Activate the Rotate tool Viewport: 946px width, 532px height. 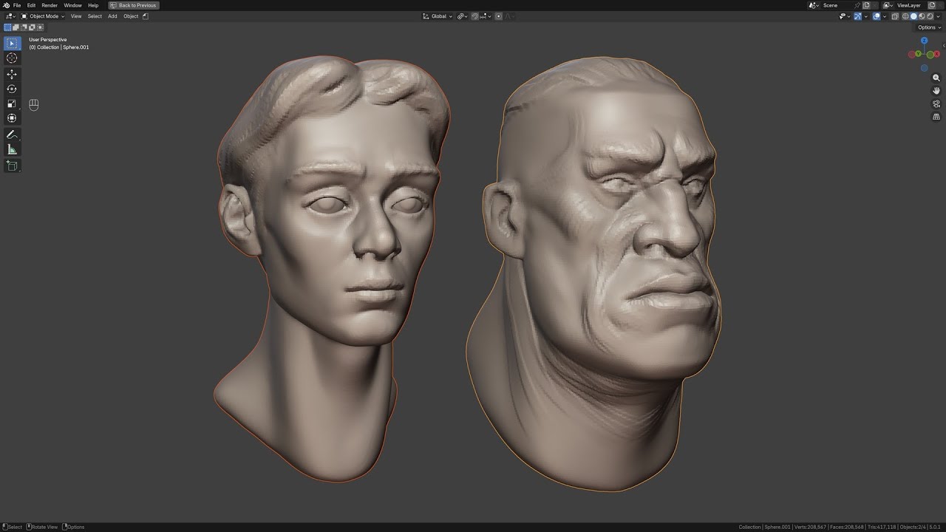[12, 89]
